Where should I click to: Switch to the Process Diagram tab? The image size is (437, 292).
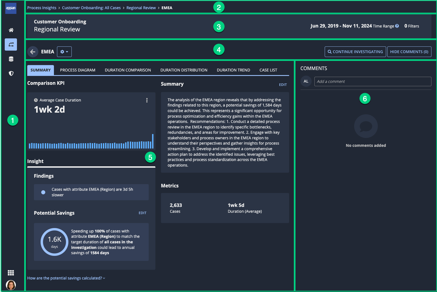pyautogui.click(x=78, y=70)
